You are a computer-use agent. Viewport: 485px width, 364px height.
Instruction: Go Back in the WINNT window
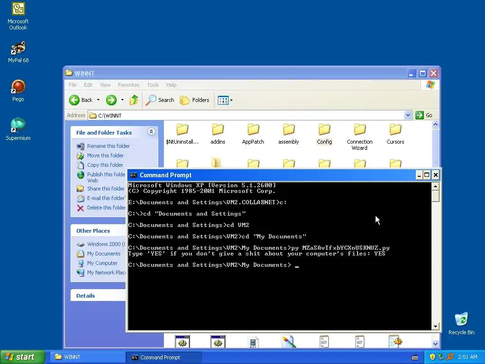pos(81,100)
